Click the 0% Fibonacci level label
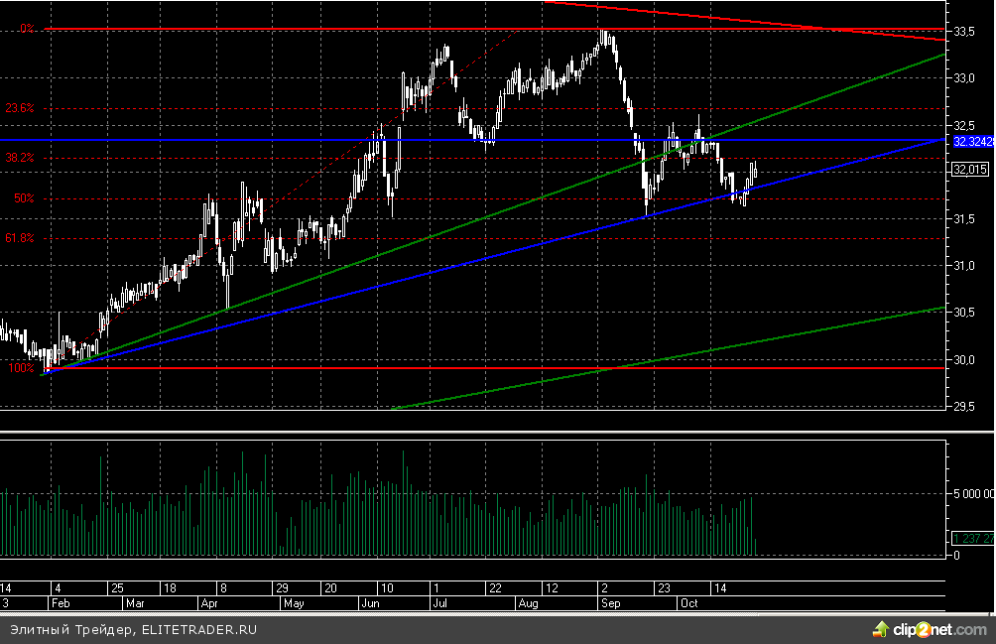 point(27,30)
